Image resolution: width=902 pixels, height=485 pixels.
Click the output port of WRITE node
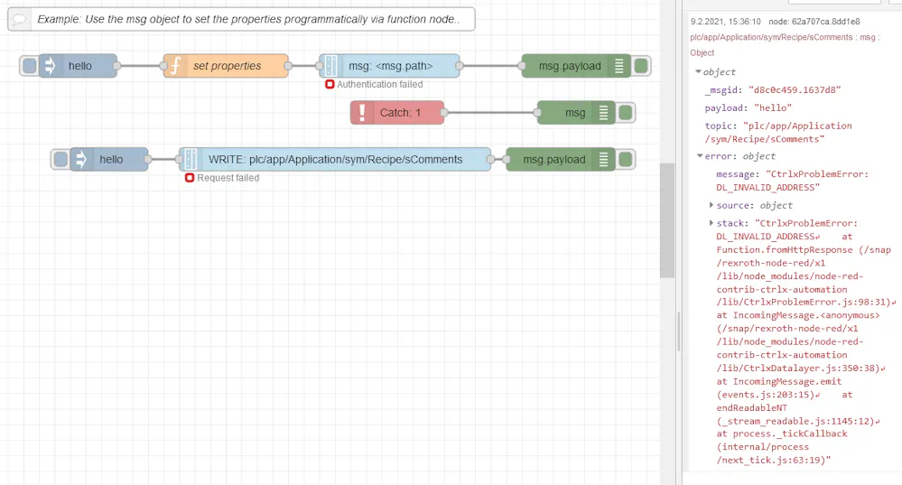coord(490,159)
